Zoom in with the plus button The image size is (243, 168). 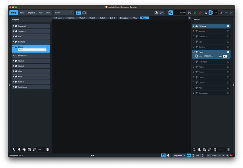227,155
